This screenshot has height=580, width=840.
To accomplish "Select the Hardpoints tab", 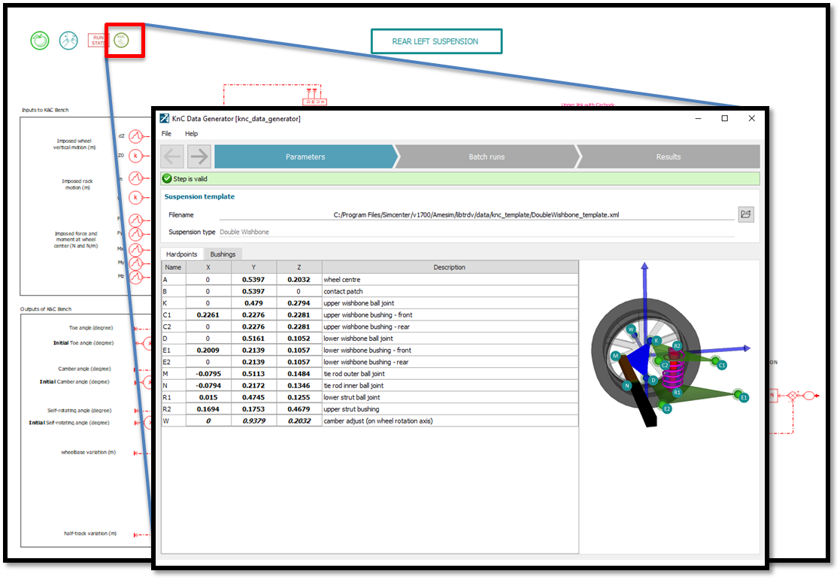I will [x=181, y=254].
